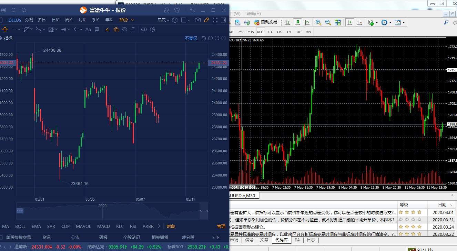Open chart settings gear beside 显示

pyautogui.click(x=175, y=20)
